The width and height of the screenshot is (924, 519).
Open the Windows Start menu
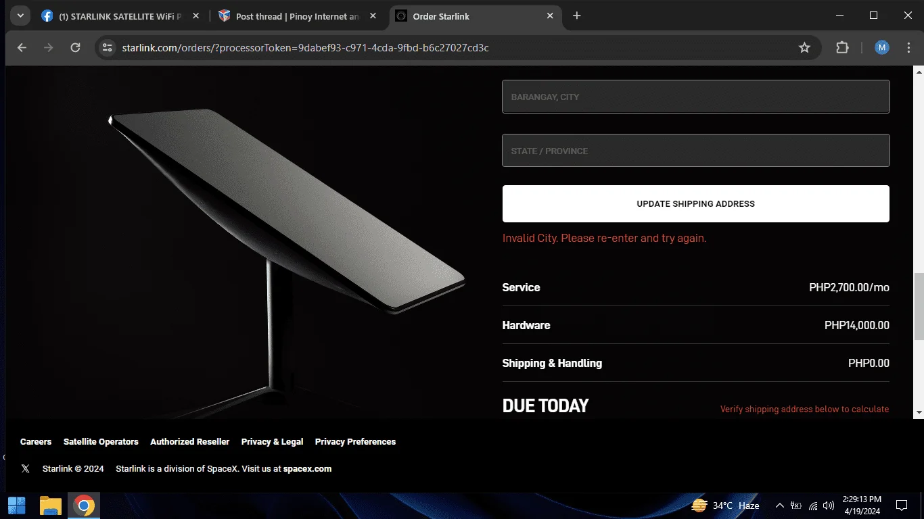16,505
